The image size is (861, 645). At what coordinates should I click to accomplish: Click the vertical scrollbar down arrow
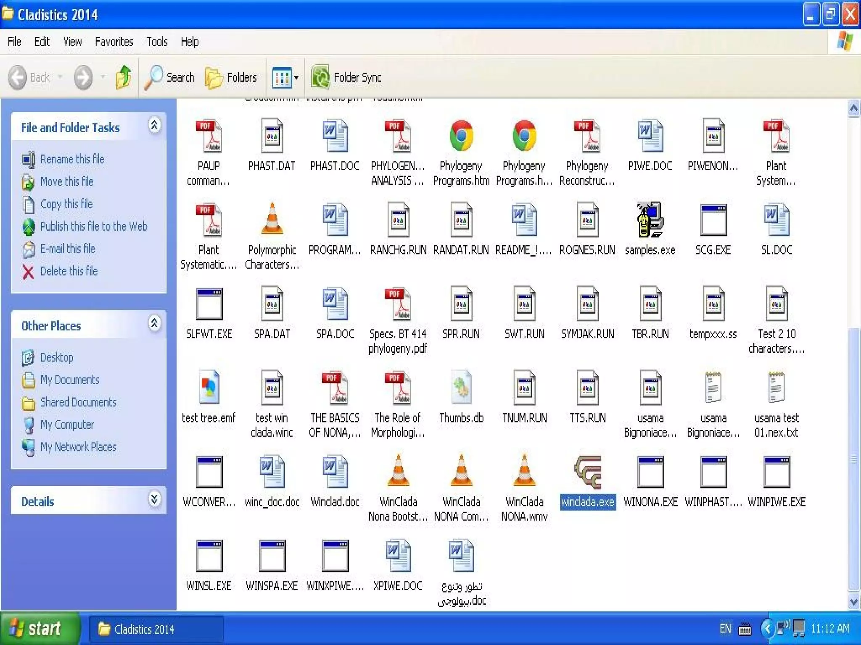click(x=853, y=602)
